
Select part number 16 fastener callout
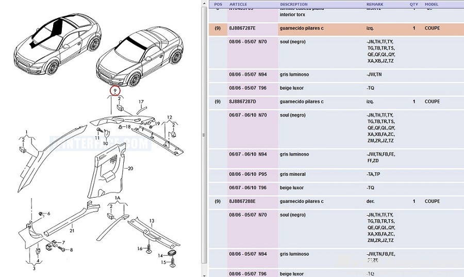point(140,249)
